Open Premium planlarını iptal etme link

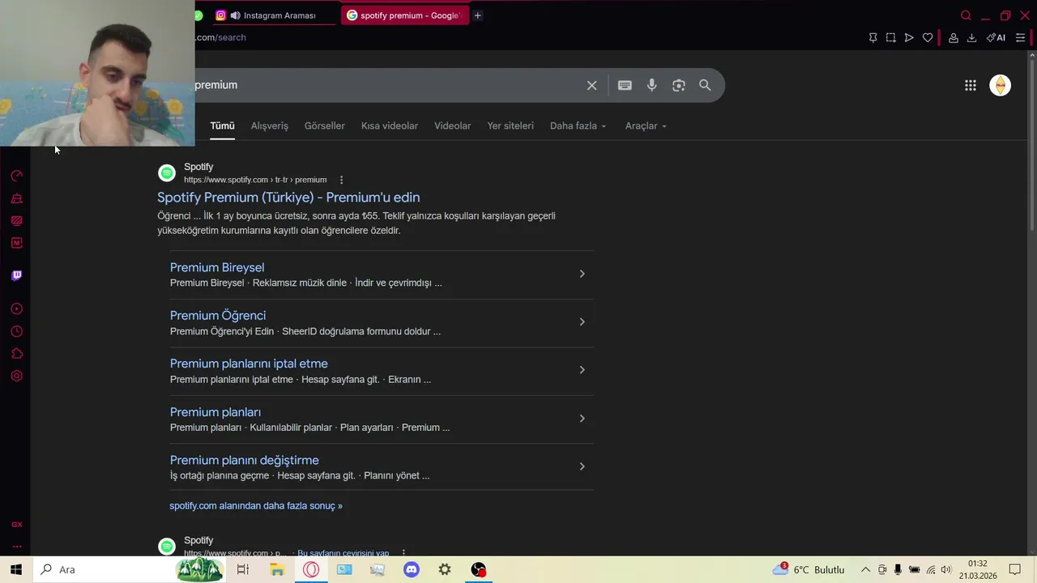pos(249,364)
